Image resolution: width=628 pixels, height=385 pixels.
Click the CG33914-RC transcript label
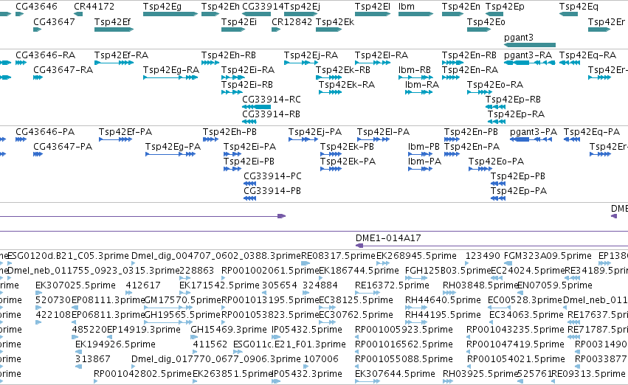coord(272,100)
